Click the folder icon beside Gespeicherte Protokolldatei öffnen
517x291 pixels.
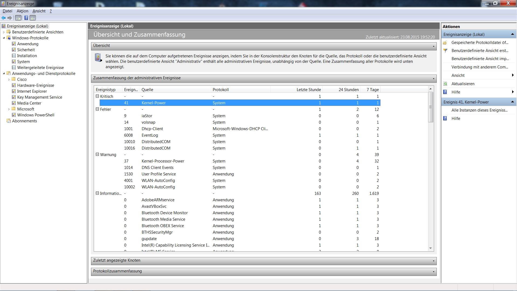[x=445, y=43]
